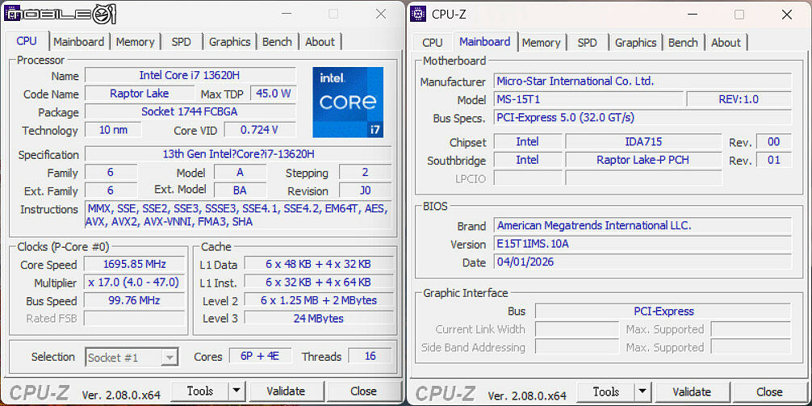Click Southbridge Rev. value 01
Screen dimensions: 812x406
[x=774, y=160]
